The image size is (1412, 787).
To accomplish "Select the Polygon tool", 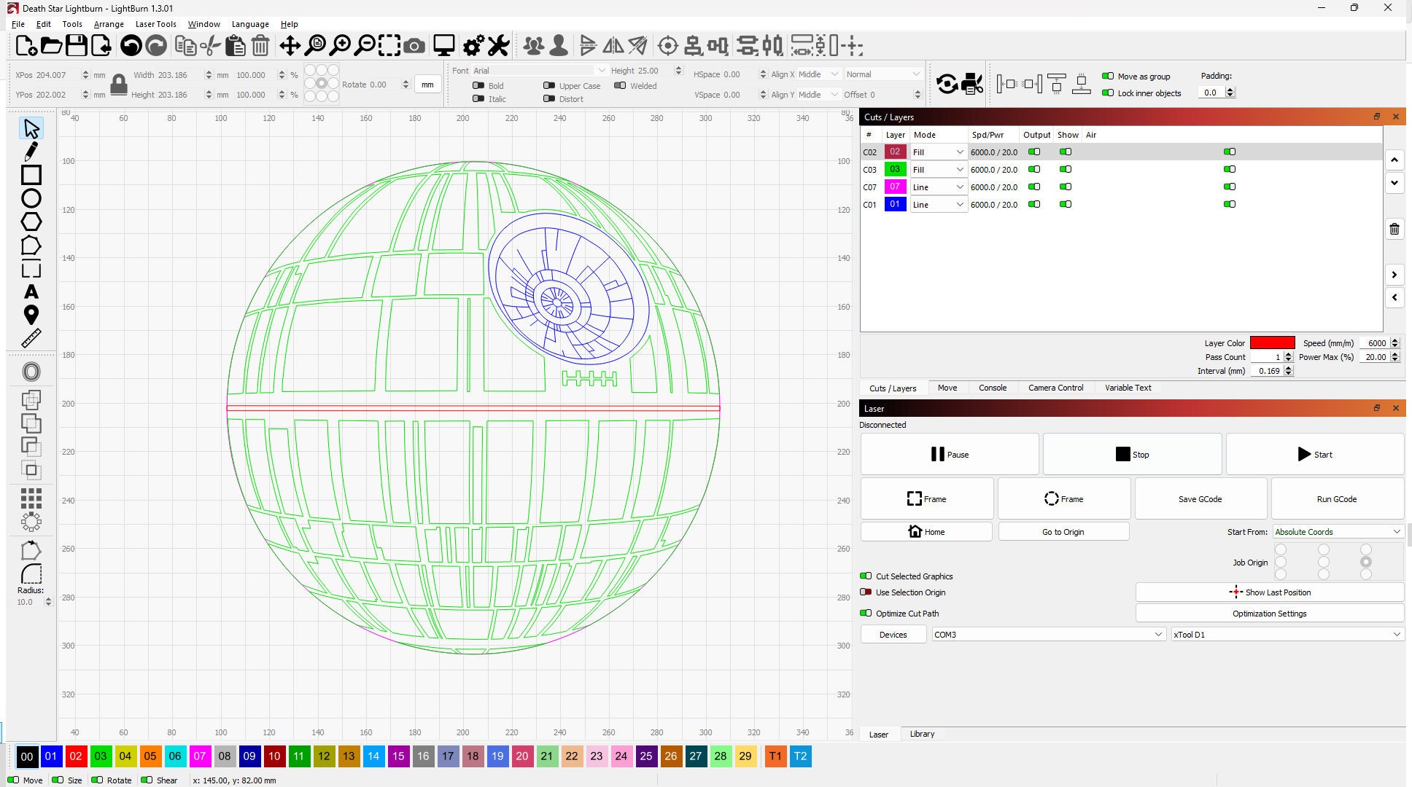I will 31,221.
